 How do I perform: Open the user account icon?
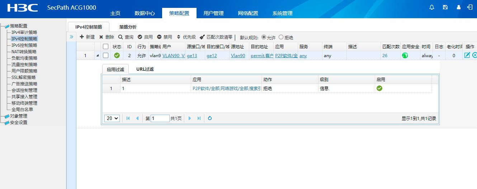point(458,7)
